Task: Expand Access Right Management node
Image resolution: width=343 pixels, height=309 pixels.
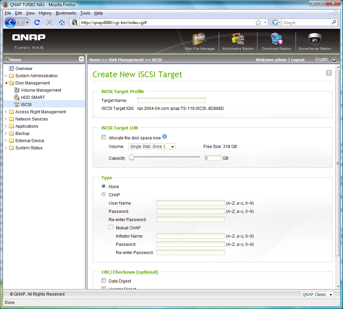Action: pos(6,112)
